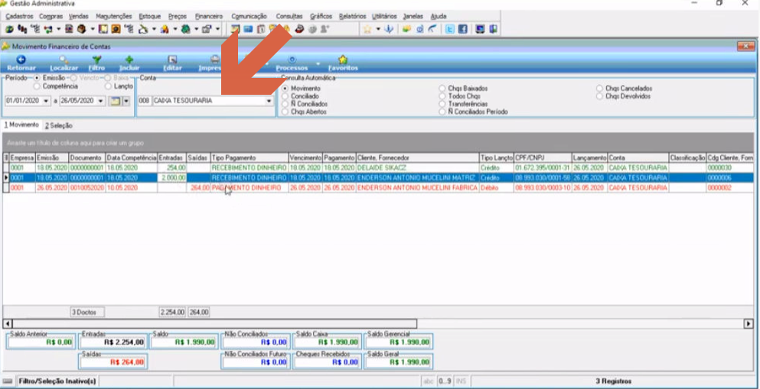This screenshot has height=389, width=760.
Task: Open the end date 26/05/2020 dropdown
Action: coord(100,101)
